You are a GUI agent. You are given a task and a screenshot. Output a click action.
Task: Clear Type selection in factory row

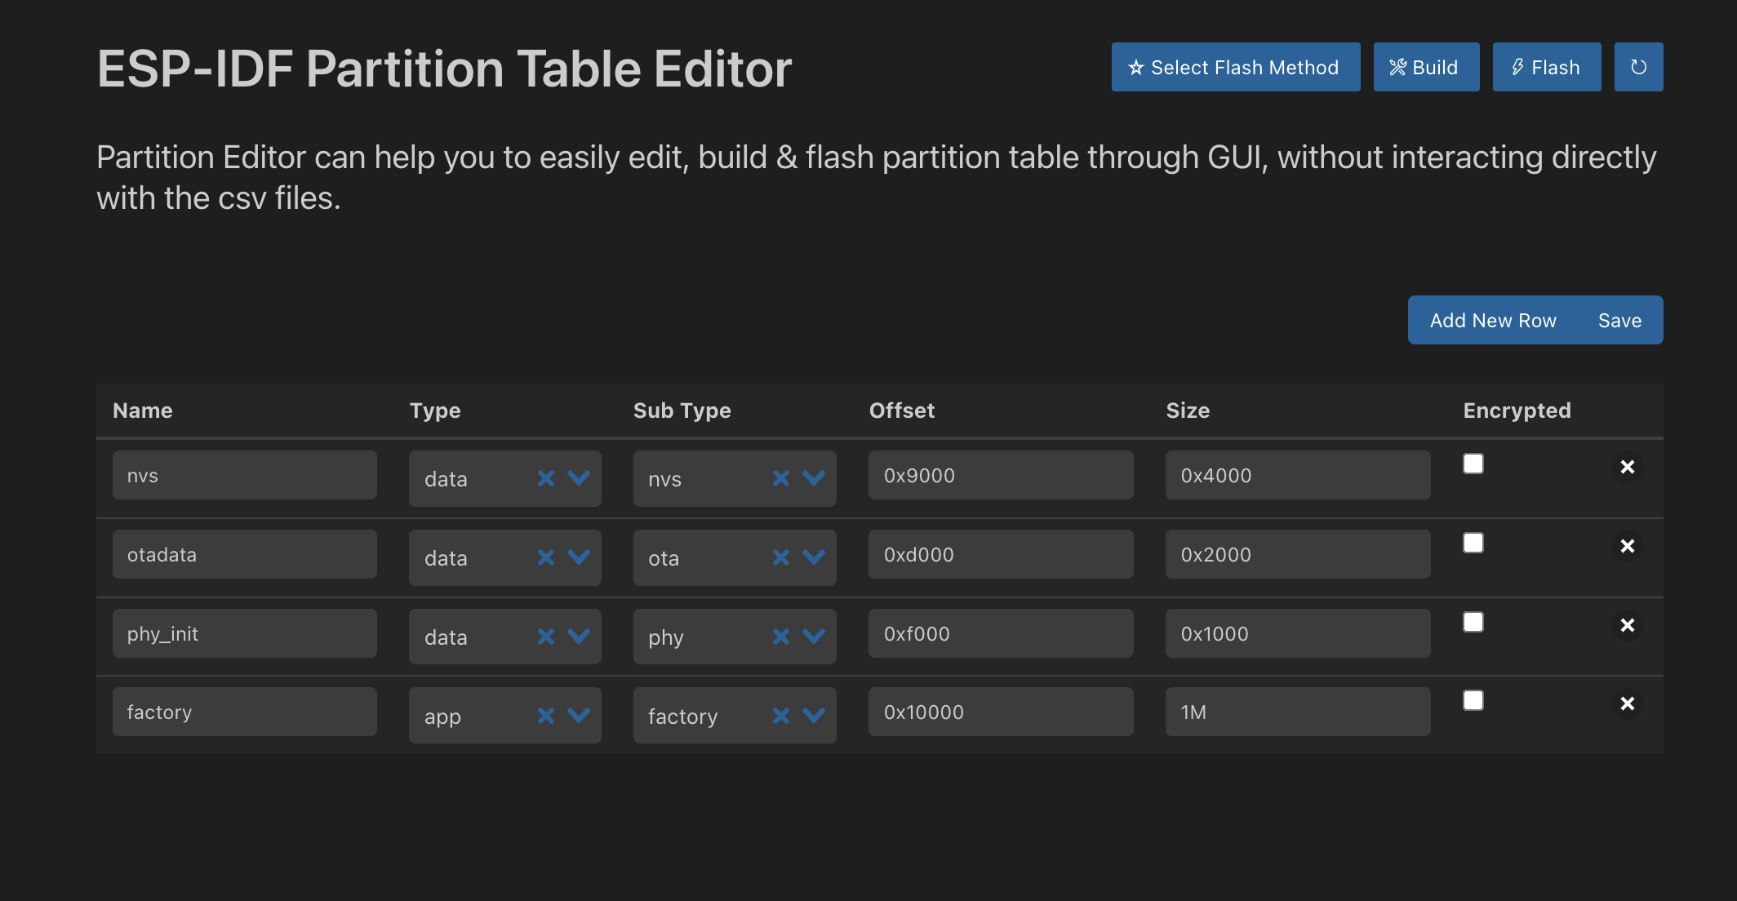[x=546, y=716]
